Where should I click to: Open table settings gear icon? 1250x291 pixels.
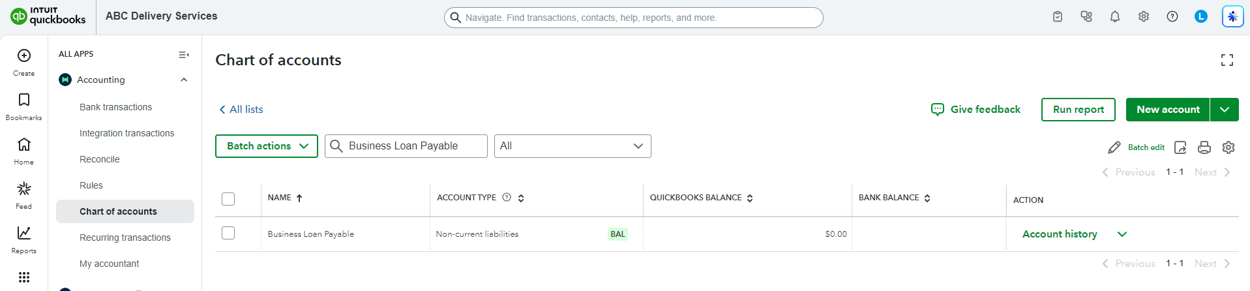click(x=1228, y=147)
